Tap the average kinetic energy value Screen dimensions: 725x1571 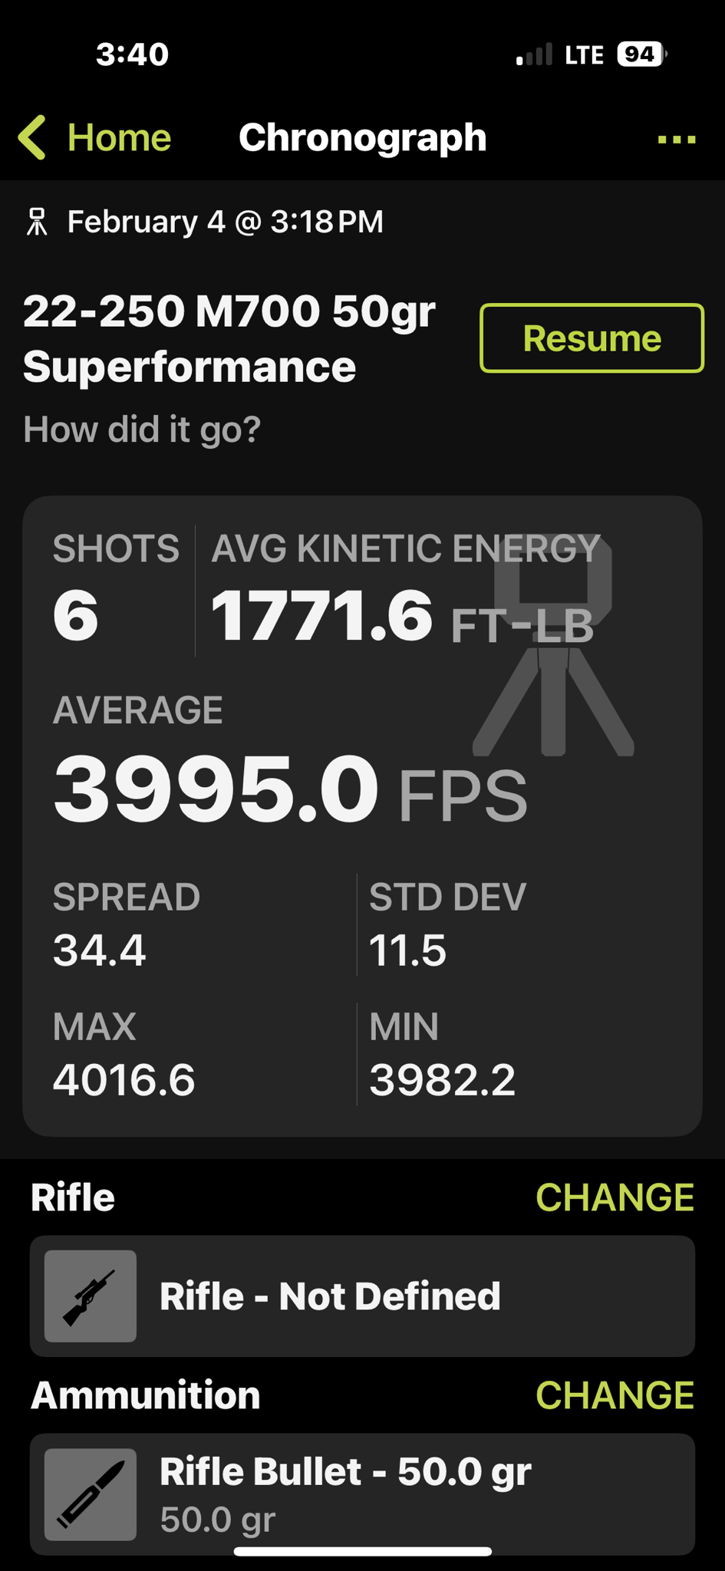(x=322, y=616)
